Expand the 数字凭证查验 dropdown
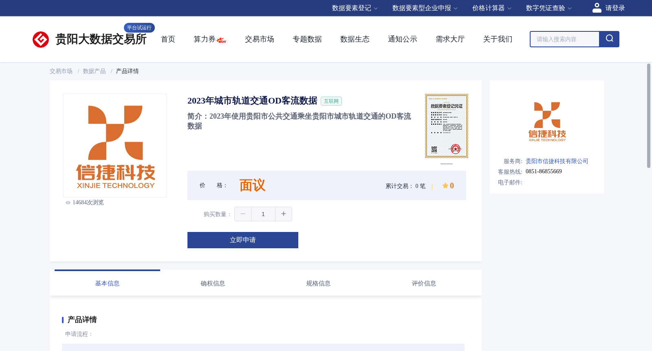Viewport: 652px width, 351px height. pos(549,8)
